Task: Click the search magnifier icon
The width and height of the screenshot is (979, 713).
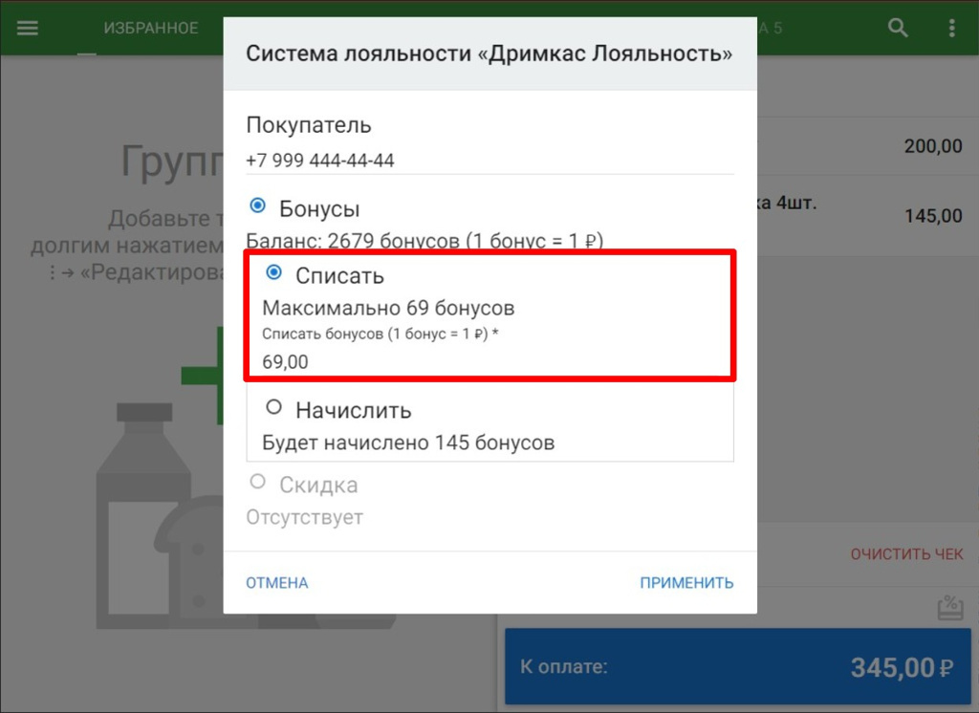Action: click(898, 28)
